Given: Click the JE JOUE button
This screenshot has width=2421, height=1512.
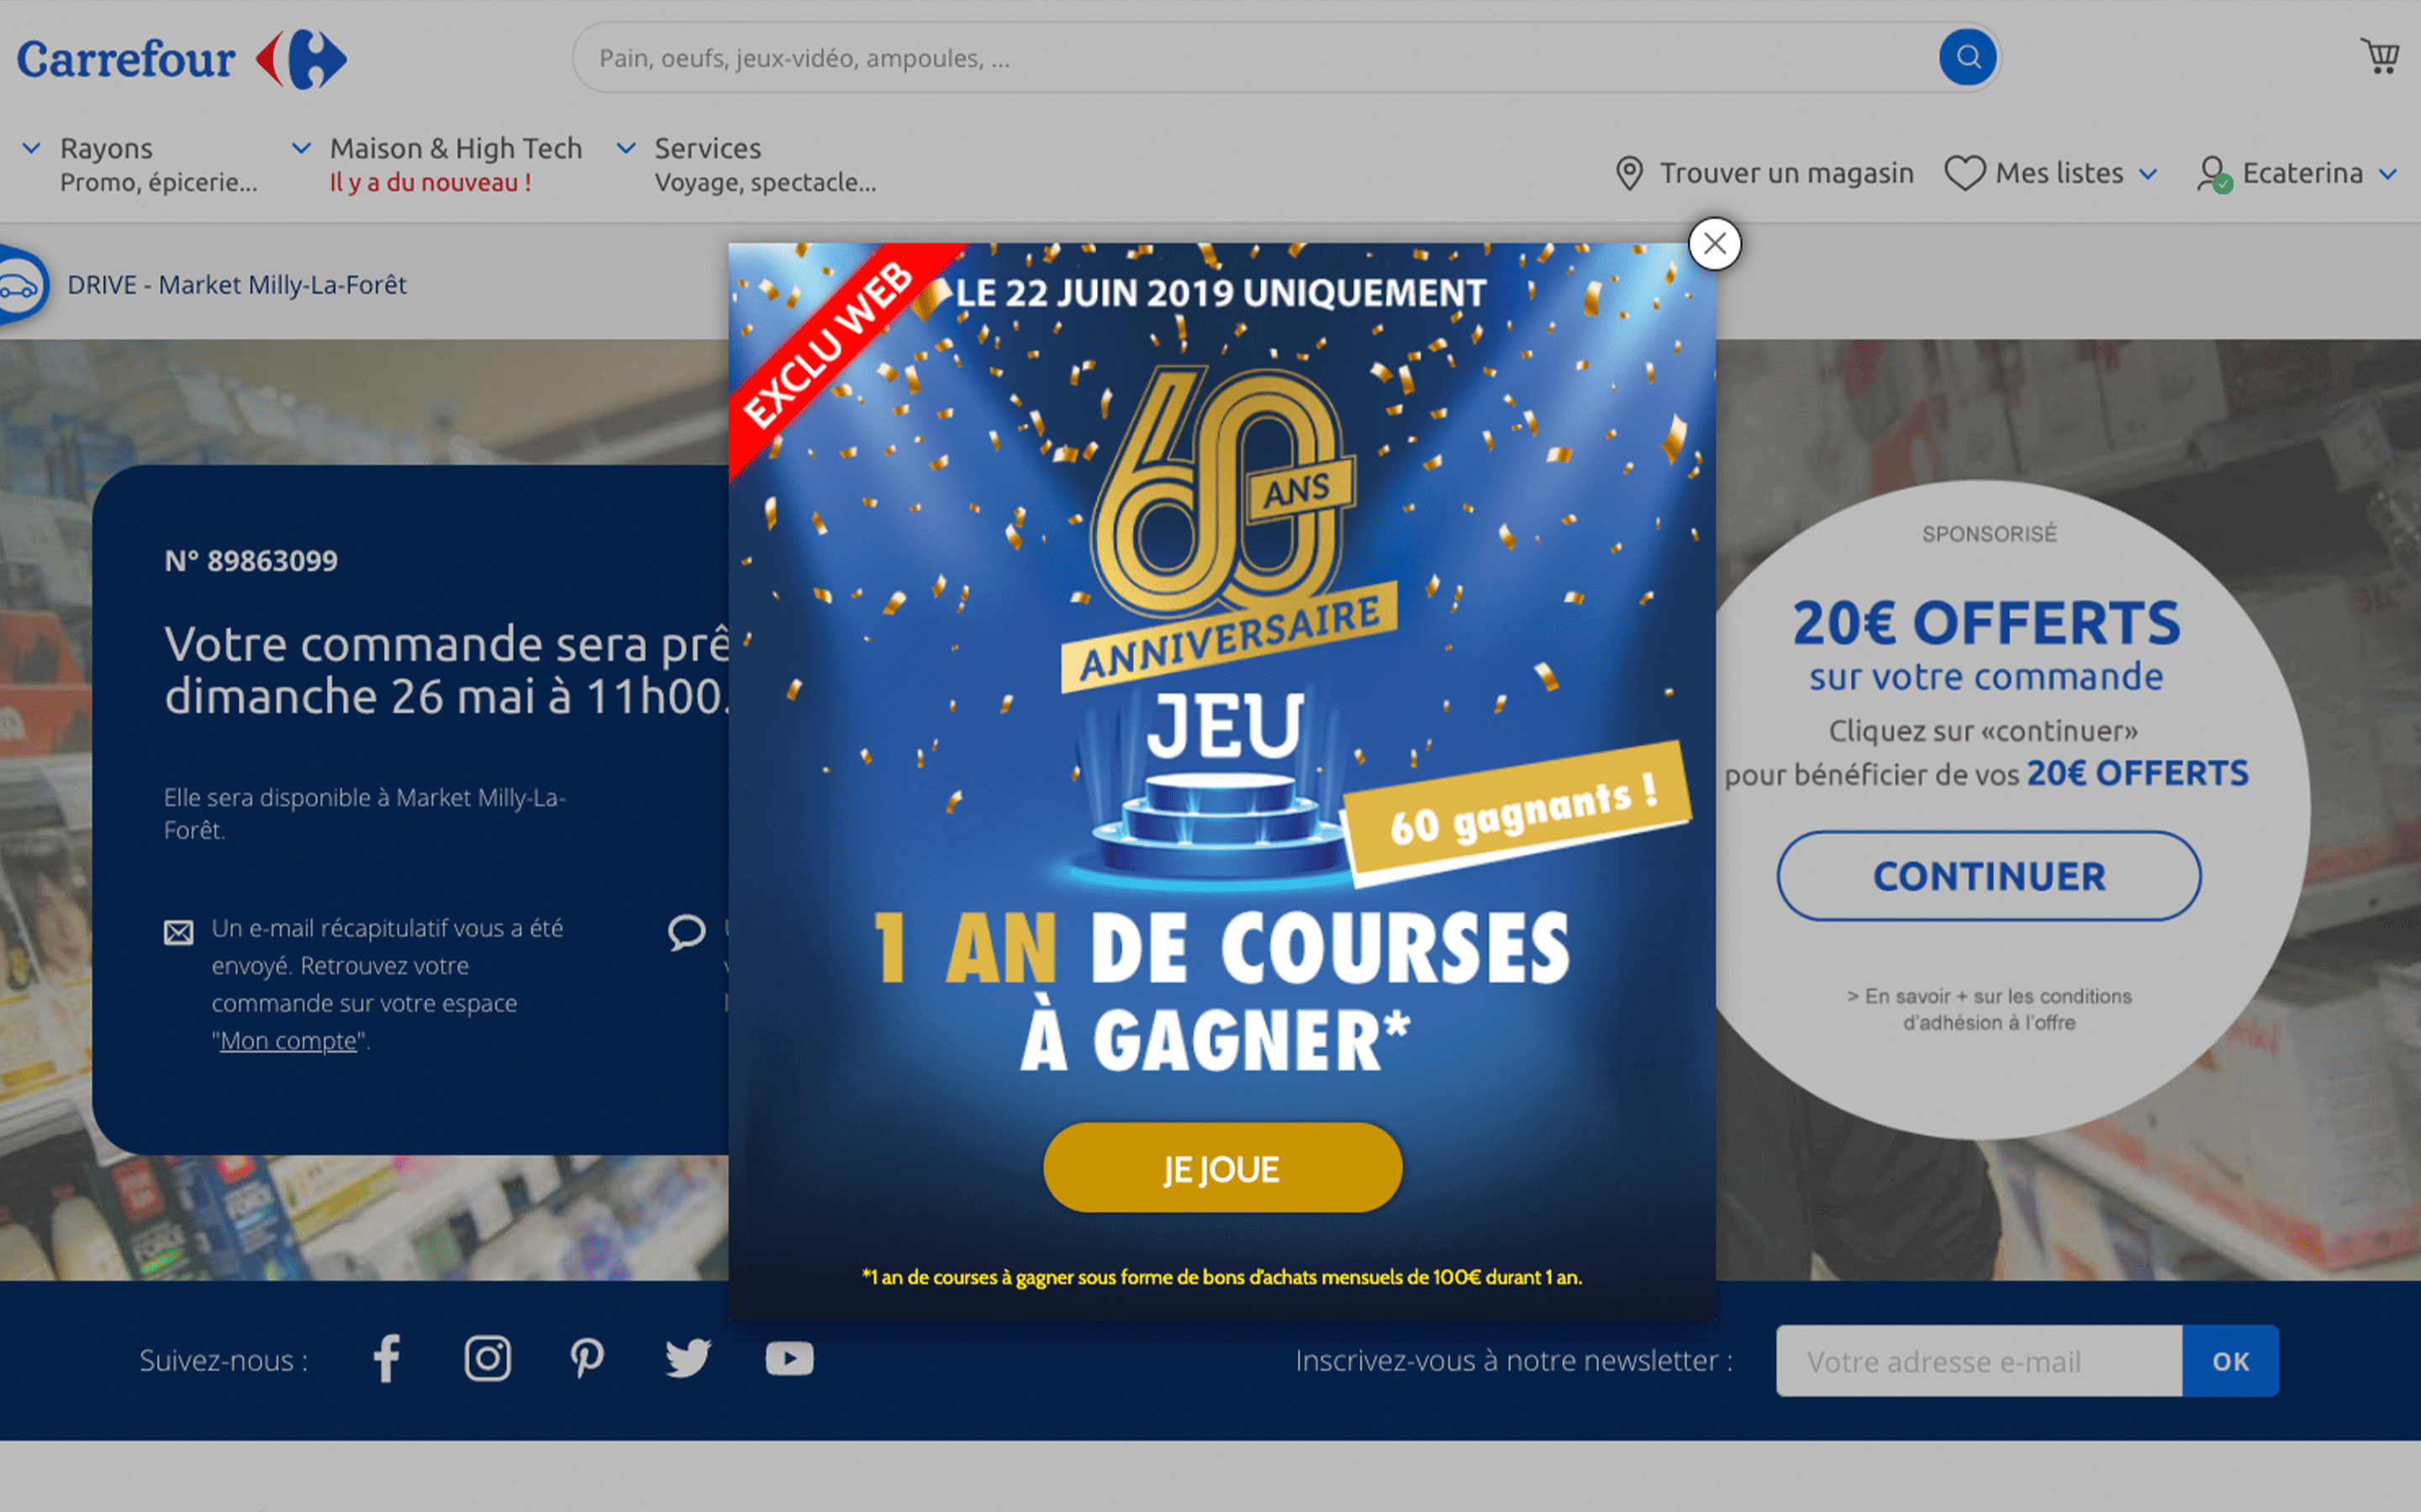Looking at the screenshot, I should (1222, 1167).
